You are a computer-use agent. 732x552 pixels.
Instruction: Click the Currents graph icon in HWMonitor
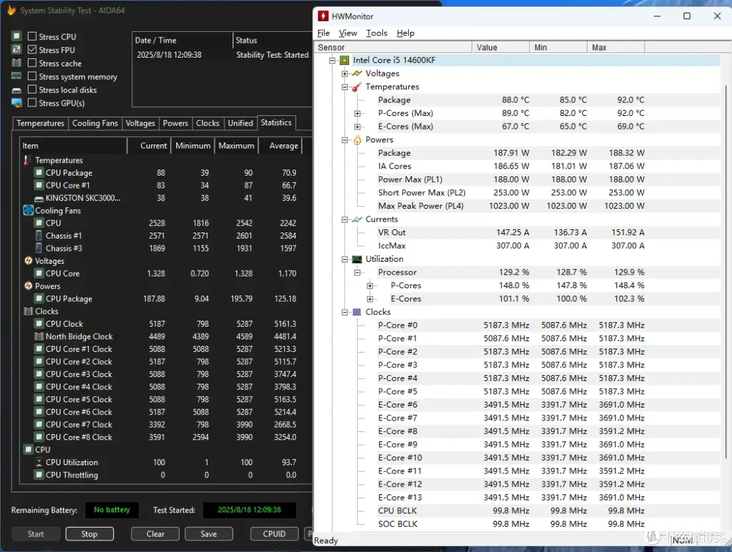[357, 220]
